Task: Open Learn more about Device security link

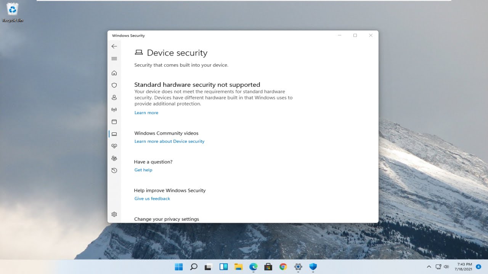Action: (169, 141)
